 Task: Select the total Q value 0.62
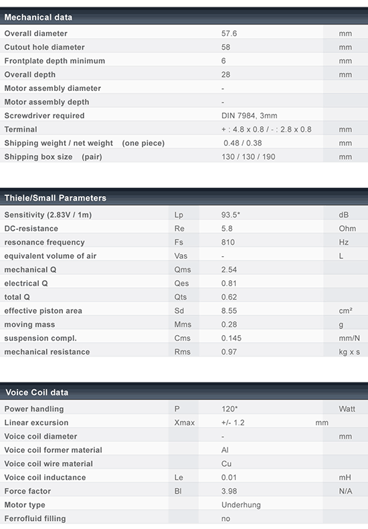(229, 297)
